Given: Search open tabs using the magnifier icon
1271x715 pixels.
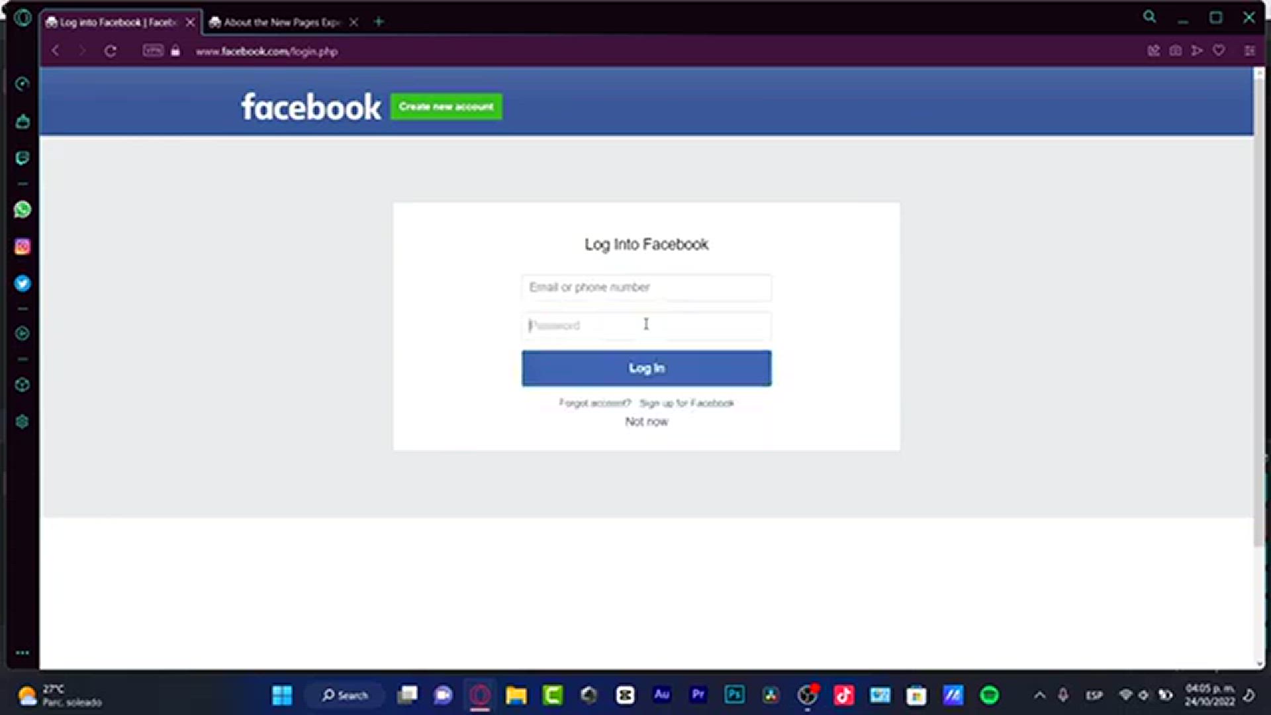Looking at the screenshot, I should click(1150, 17).
